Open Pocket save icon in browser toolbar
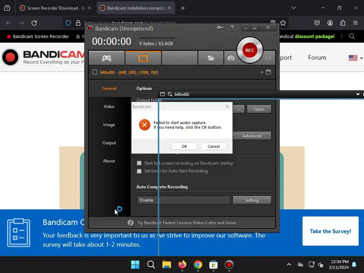Viewport: 364px width, 273px height. [x=317, y=23]
